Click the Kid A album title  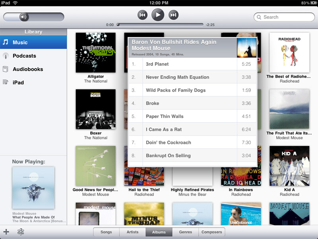coord(289,190)
